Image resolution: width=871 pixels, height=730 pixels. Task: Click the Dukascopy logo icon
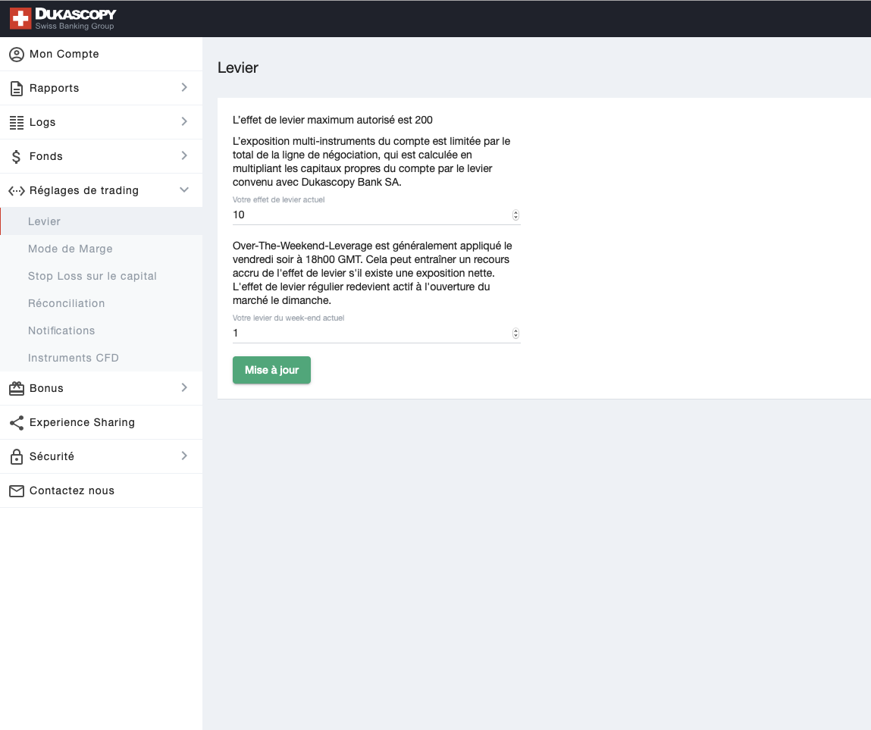20,19
